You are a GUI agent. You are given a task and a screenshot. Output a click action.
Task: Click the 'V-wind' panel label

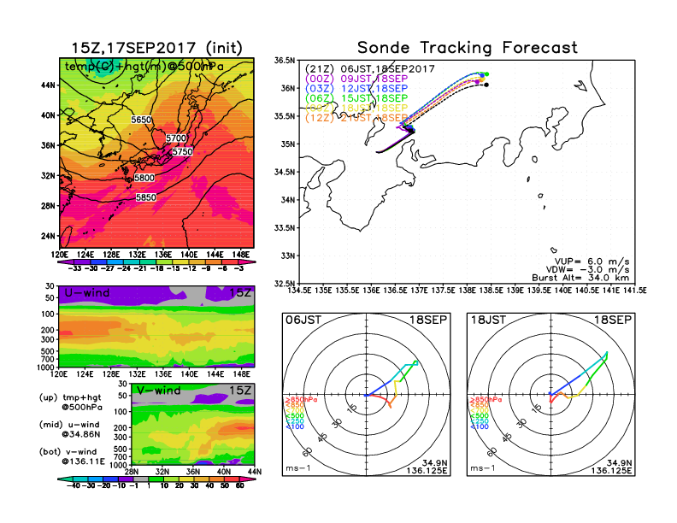pos(158,391)
